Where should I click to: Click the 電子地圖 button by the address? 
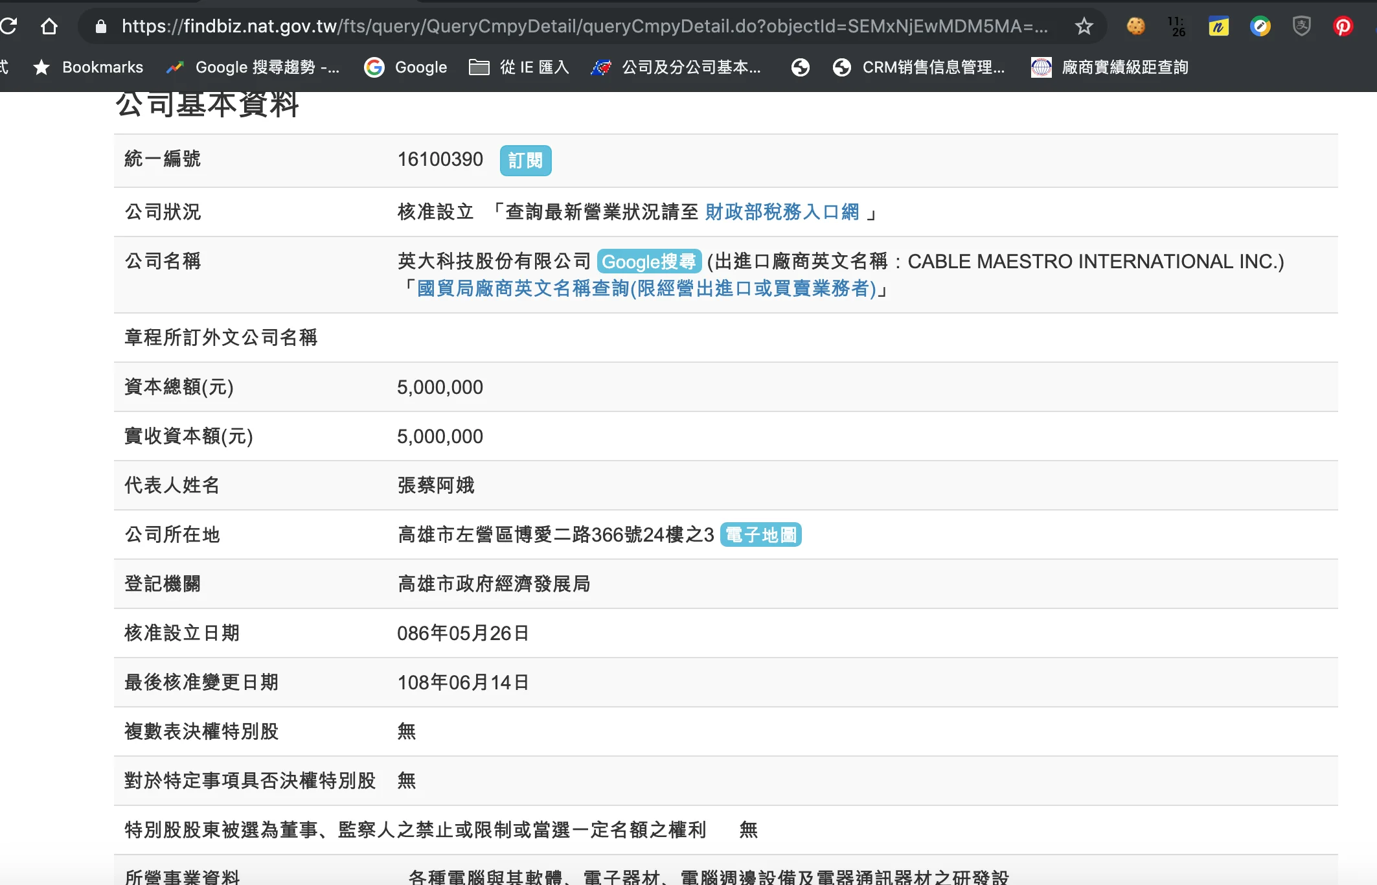(x=760, y=535)
